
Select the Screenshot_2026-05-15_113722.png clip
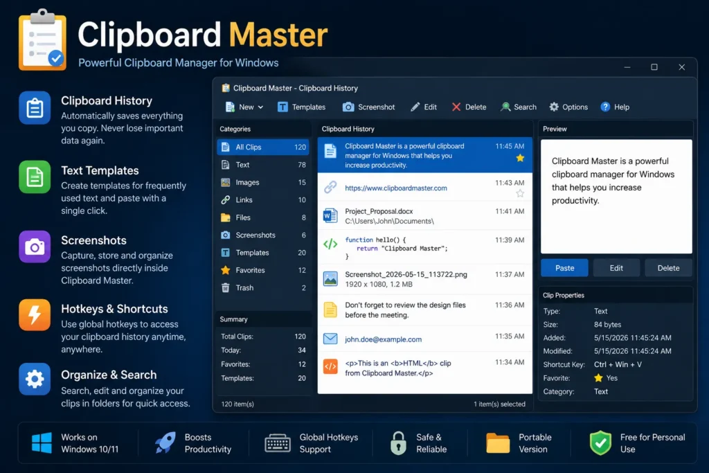click(x=424, y=280)
